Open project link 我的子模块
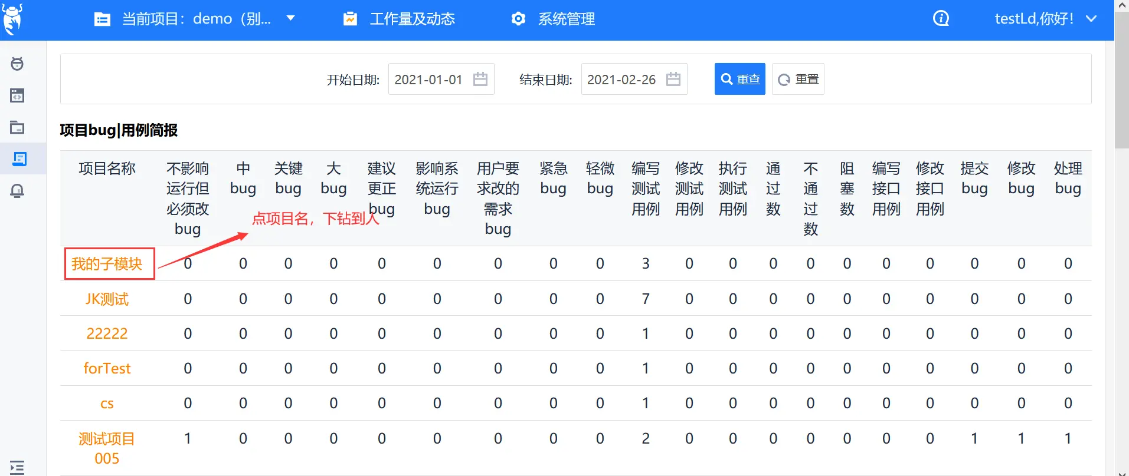 107,263
